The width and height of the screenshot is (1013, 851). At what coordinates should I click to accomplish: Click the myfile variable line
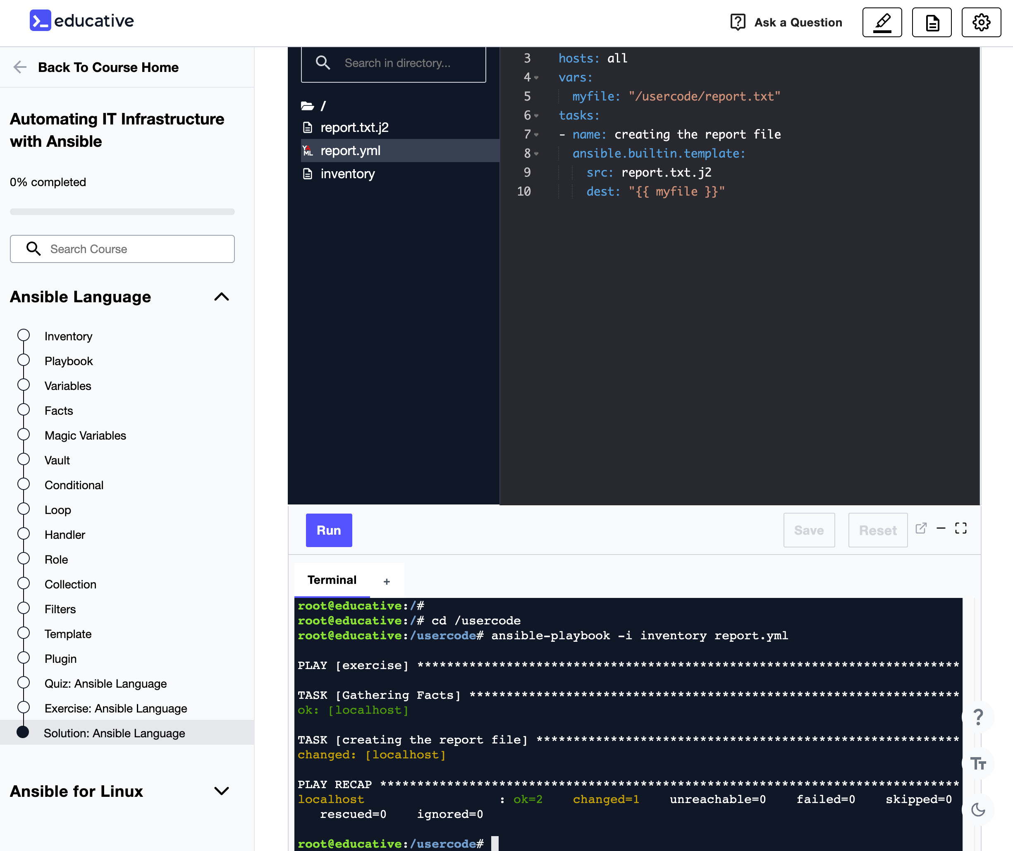tap(676, 96)
